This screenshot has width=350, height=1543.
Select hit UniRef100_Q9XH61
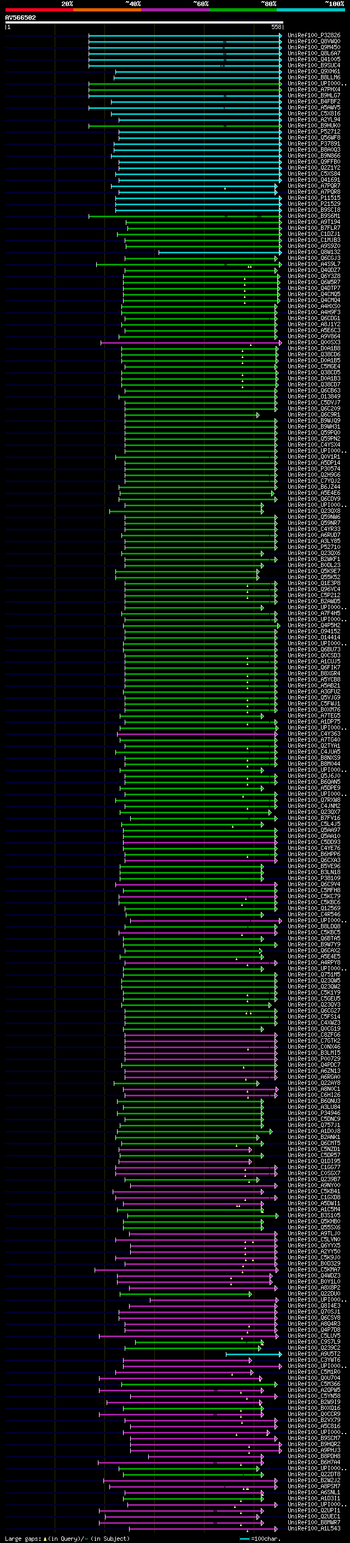[313, 71]
